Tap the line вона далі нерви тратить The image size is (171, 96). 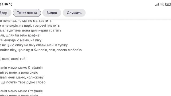(31, 30)
